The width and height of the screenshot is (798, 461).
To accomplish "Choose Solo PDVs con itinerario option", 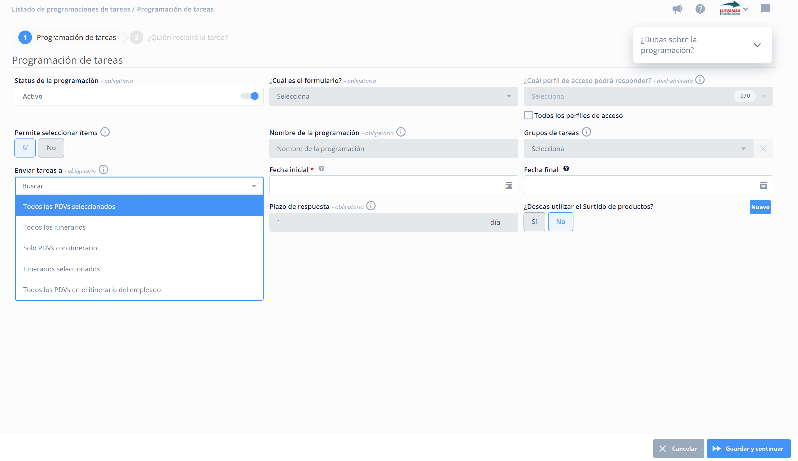I will coord(139,248).
